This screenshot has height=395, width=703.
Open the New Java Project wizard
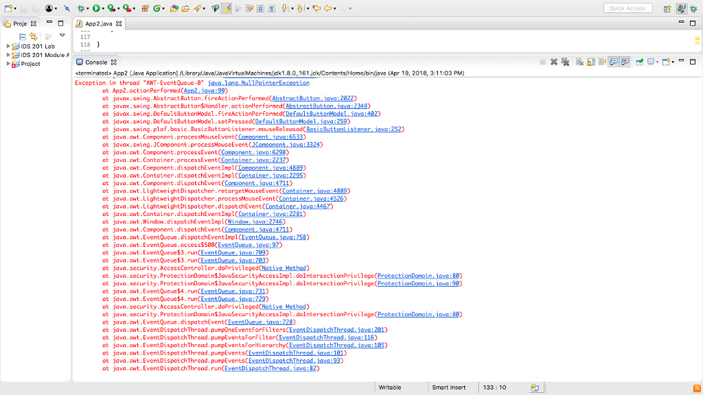click(x=144, y=8)
